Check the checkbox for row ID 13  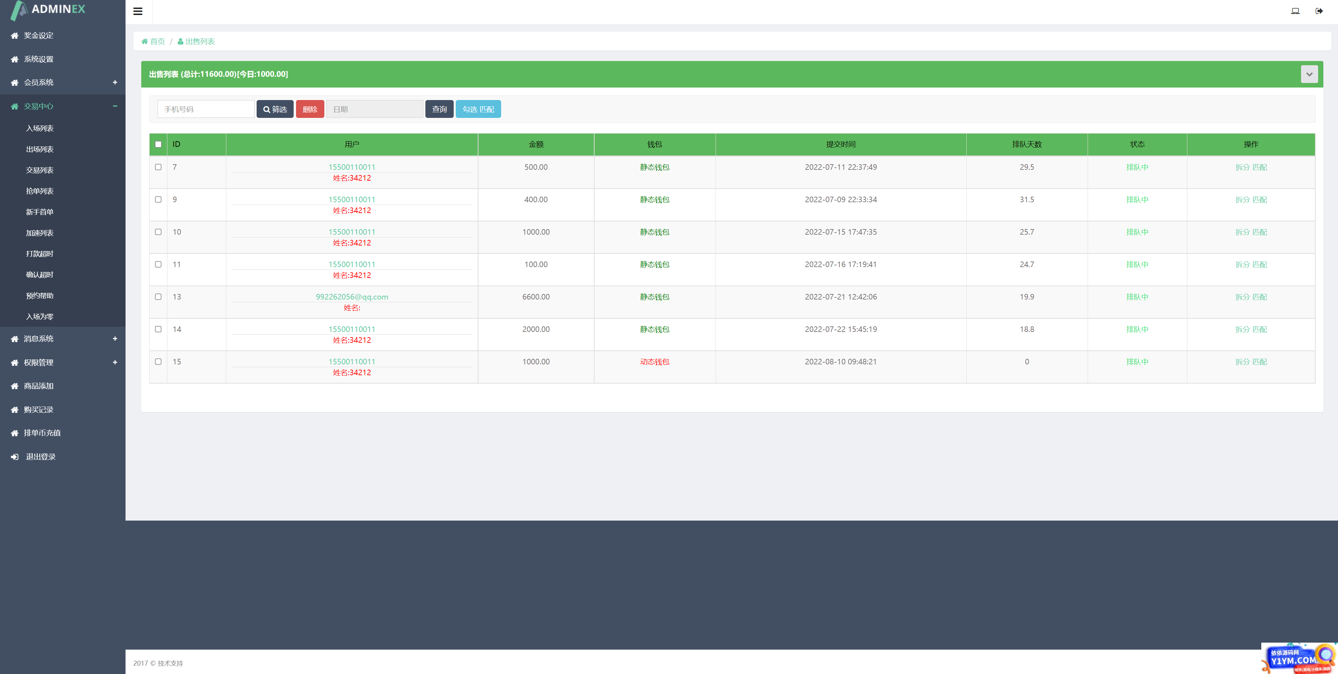click(x=158, y=297)
